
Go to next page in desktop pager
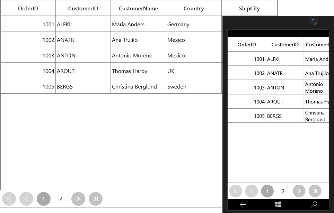(78, 199)
